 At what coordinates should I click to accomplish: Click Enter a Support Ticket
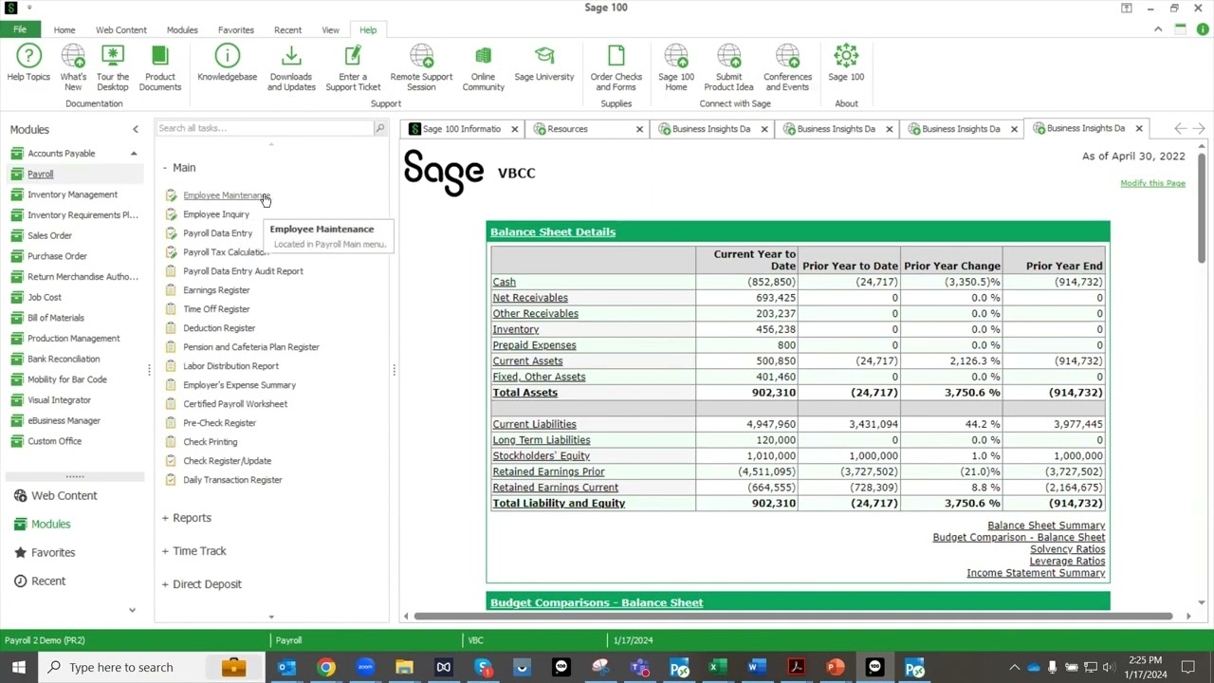pyautogui.click(x=353, y=67)
